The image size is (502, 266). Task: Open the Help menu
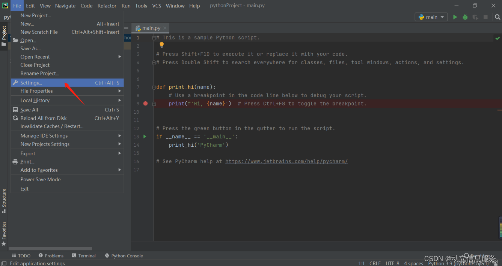click(x=194, y=6)
